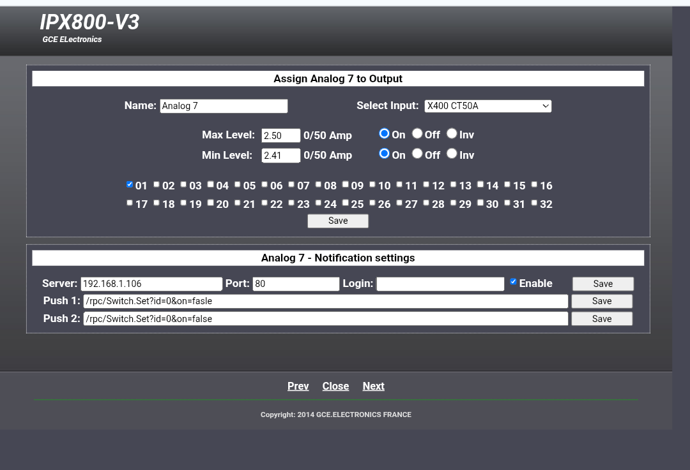Select On radio for Max Level

(384, 133)
